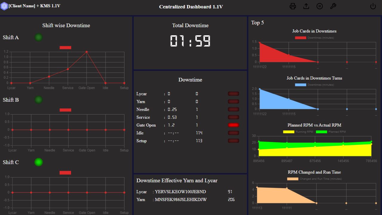Click the Setup row downtime indicator LED
Image resolution: width=382 pixels, height=215 pixels.
tap(233, 141)
